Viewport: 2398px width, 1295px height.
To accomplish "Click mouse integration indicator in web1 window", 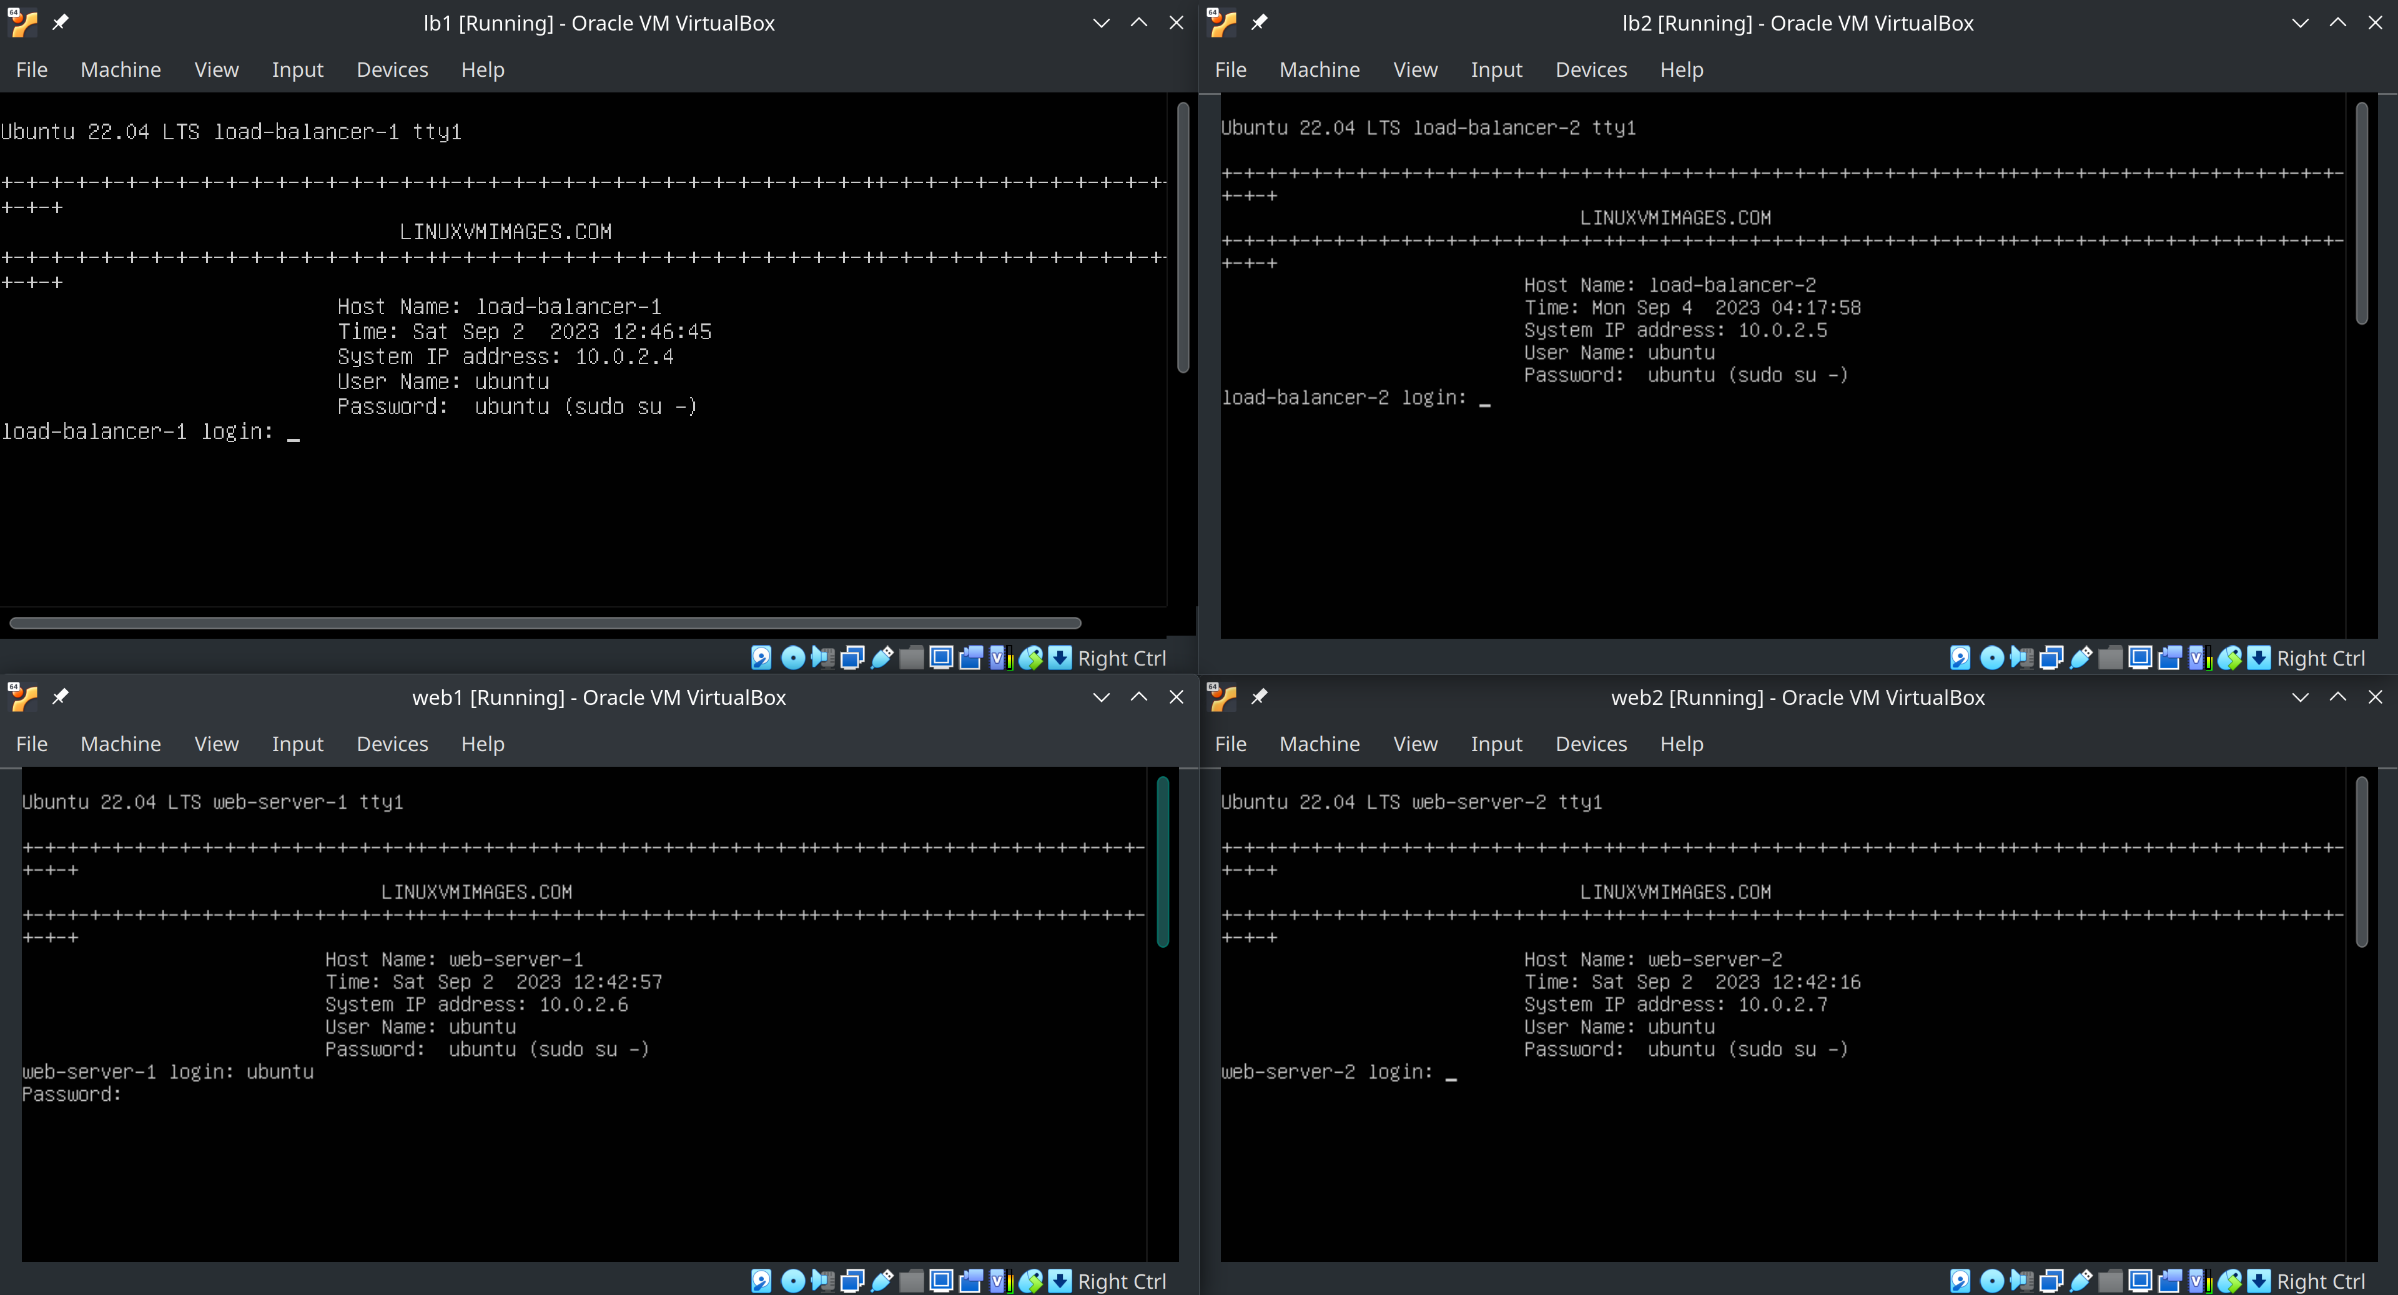I will [1030, 1281].
